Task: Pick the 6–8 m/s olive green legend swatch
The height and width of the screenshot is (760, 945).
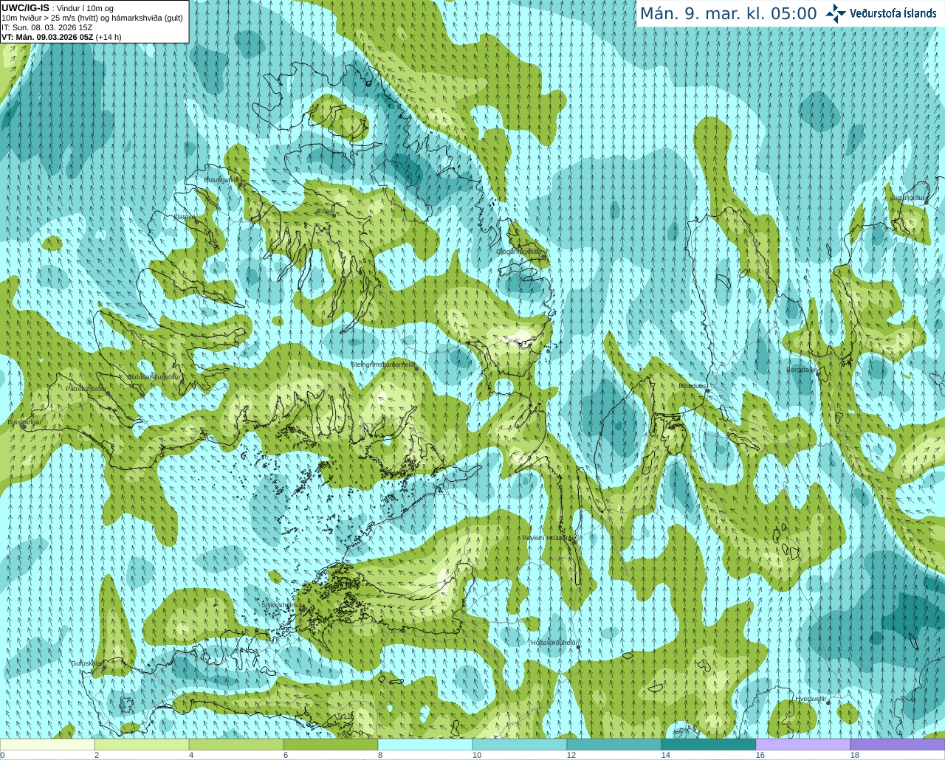Action: [331, 745]
